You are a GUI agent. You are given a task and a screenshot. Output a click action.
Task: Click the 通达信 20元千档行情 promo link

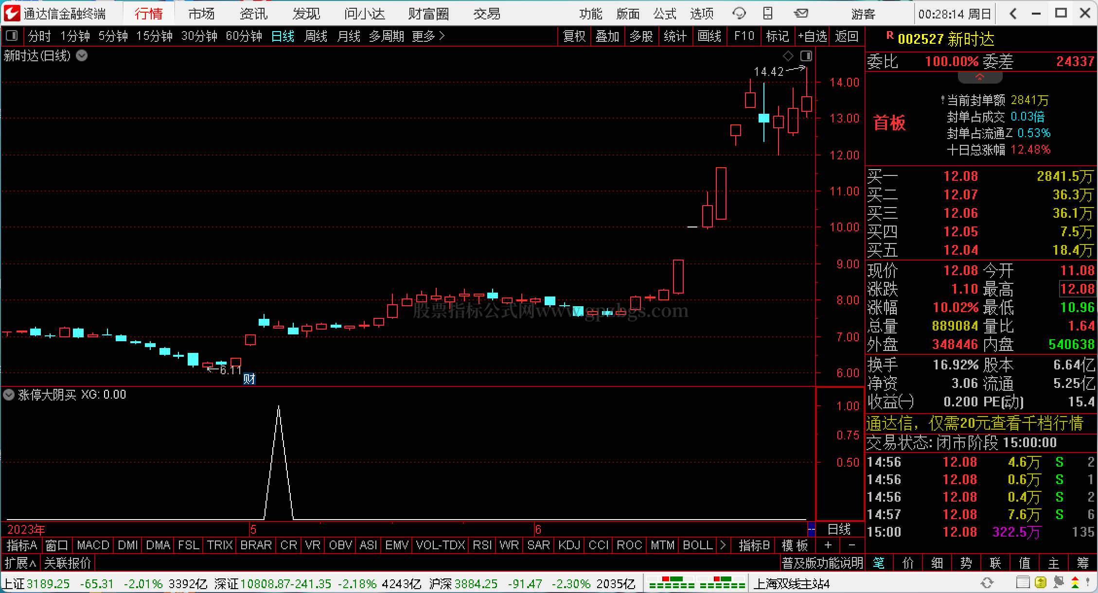(975, 423)
